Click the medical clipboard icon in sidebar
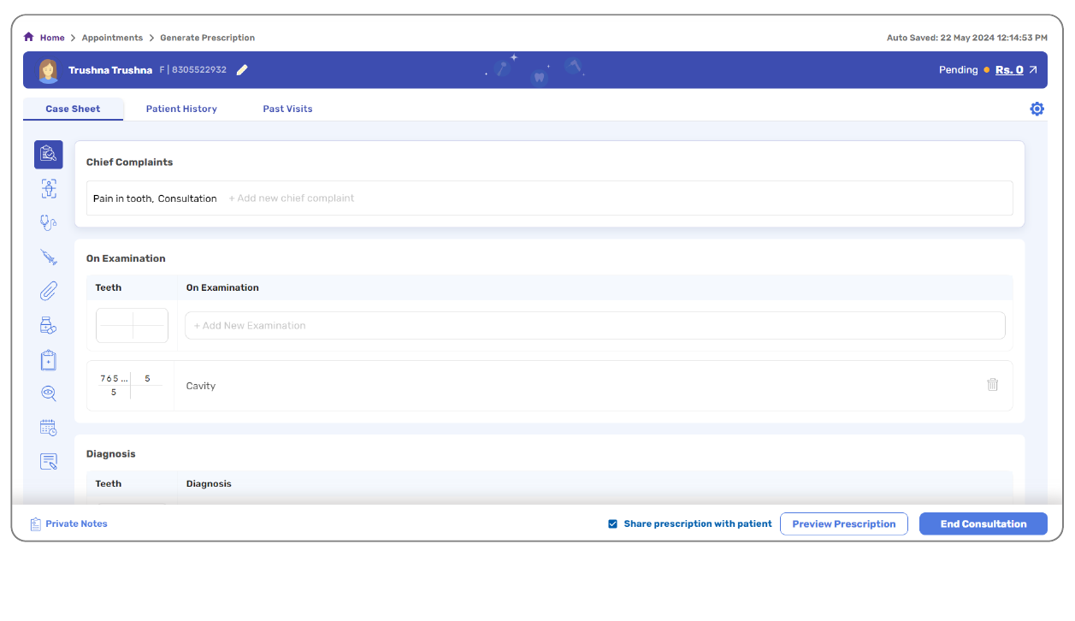 [49, 360]
